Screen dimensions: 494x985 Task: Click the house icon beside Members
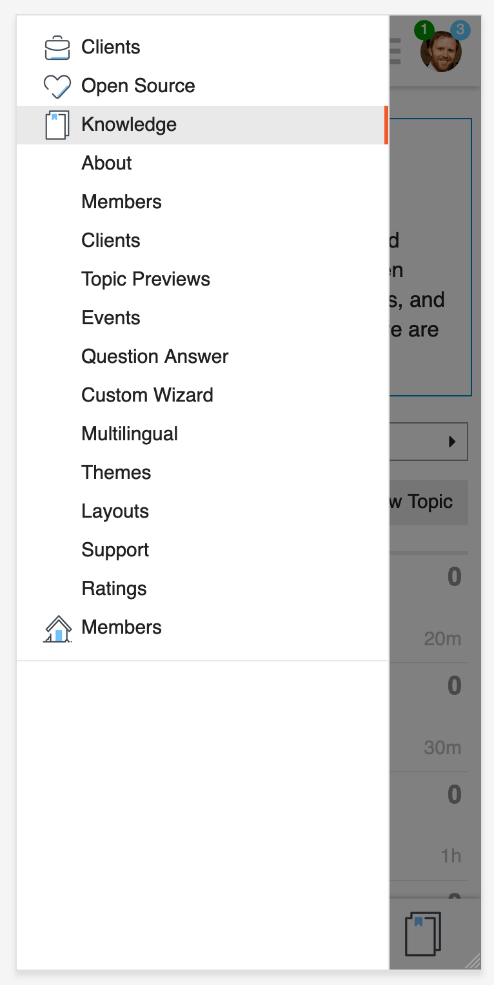(x=57, y=628)
